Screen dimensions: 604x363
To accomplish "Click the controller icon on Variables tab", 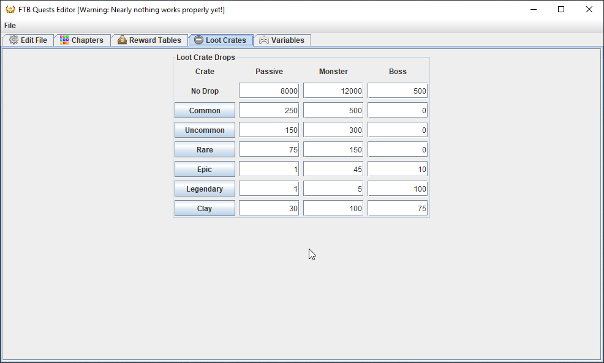I will (x=264, y=40).
